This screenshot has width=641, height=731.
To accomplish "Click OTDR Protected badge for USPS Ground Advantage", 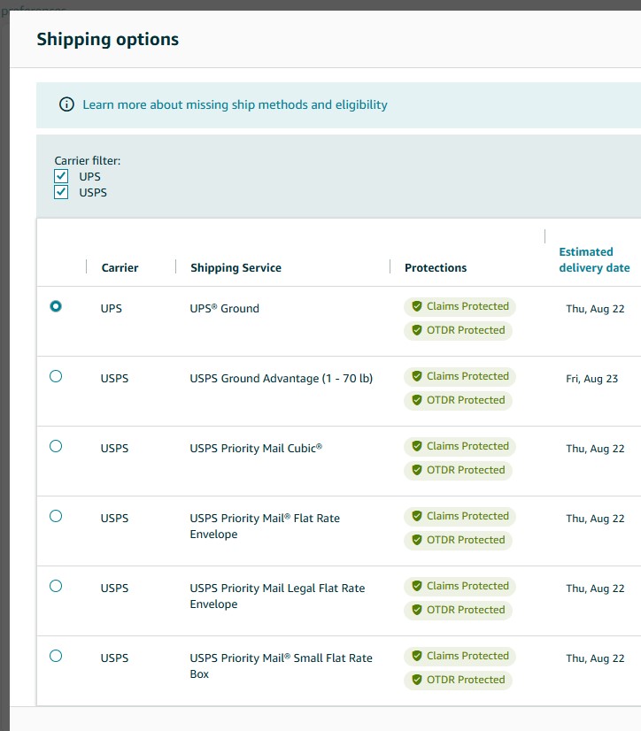I will (x=458, y=400).
